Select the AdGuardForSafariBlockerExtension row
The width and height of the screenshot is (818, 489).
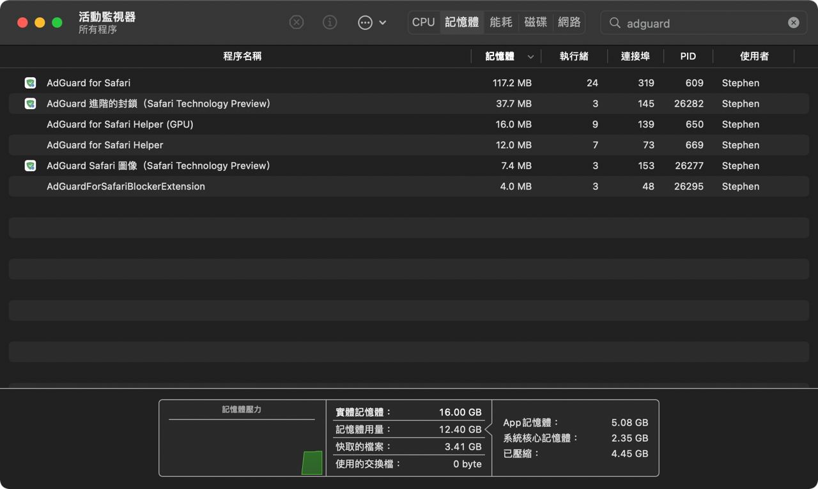pos(409,186)
